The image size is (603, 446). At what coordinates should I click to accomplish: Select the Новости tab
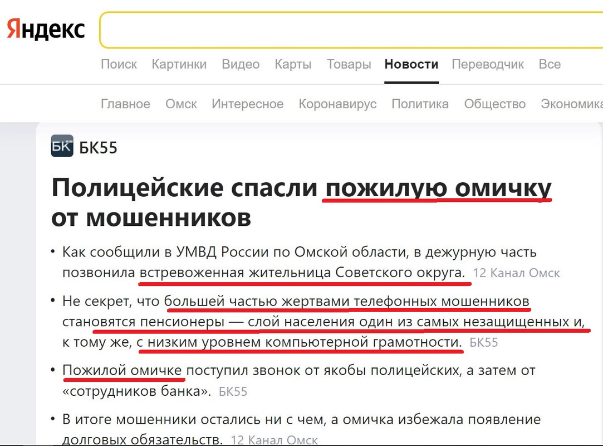pos(411,64)
